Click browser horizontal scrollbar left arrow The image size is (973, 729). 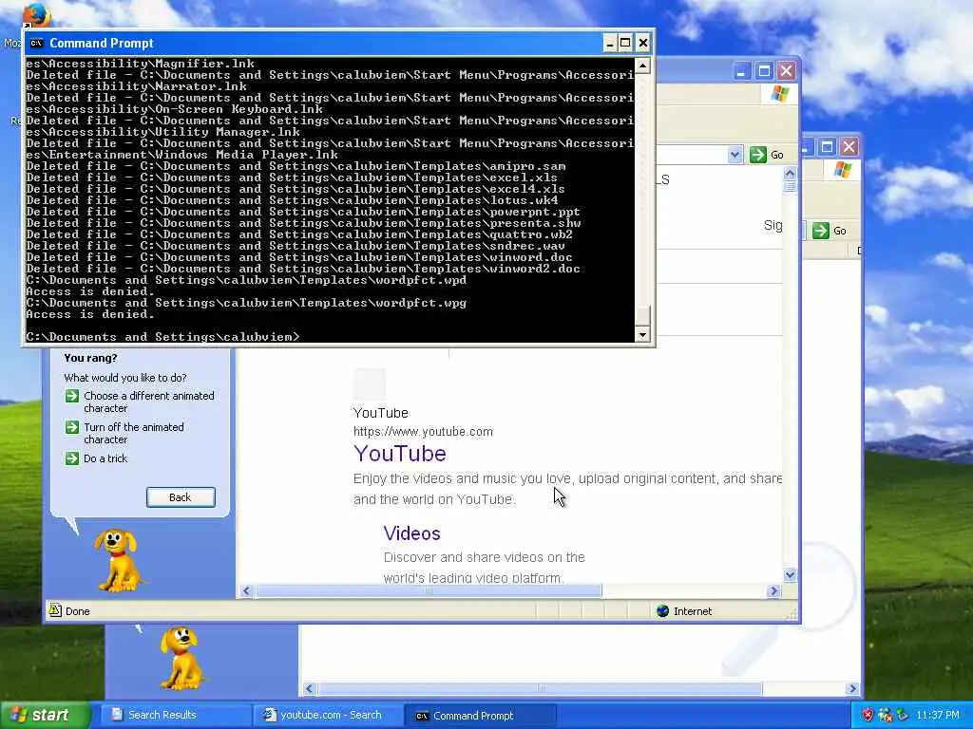point(246,590)
